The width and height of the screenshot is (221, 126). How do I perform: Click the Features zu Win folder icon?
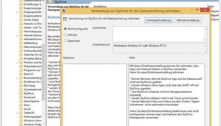click(x=21, y=24)
